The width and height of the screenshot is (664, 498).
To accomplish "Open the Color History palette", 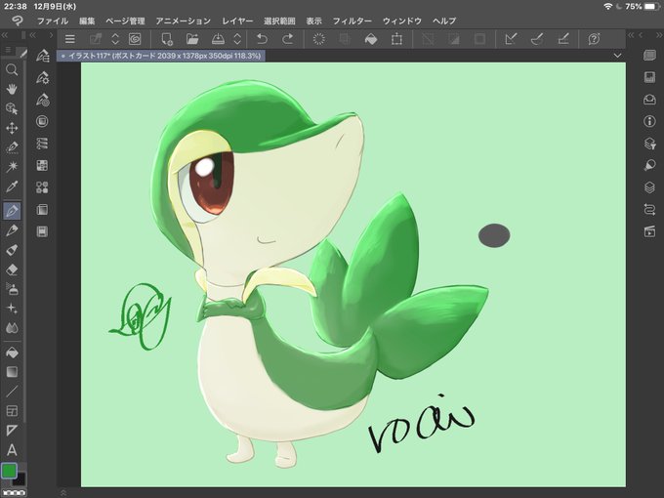I will pos(42,231).
